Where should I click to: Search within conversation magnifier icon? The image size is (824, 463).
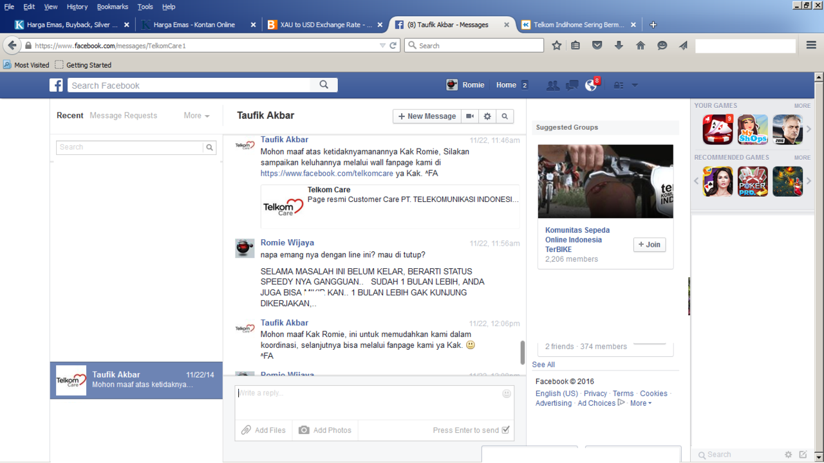pyautogui.click(x=505, y=116)
